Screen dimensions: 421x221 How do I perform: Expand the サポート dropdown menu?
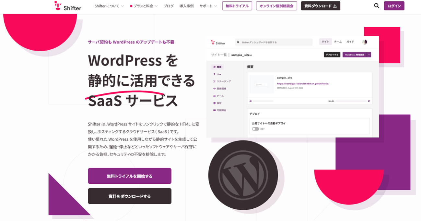[x=208, y=6]
